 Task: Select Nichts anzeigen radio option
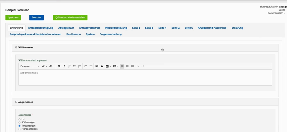(19, 129)
